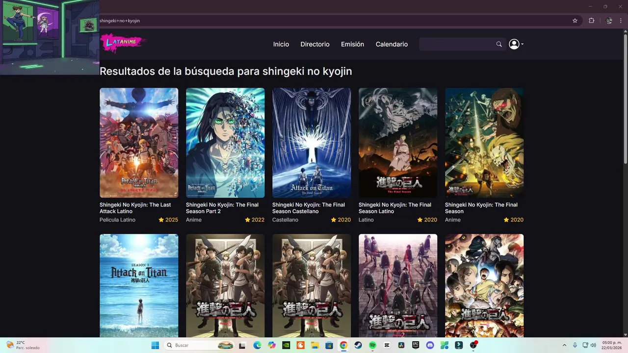This screenshot has height=353, width=628.
Task: Click the microphone tray icon
Action: [x=575, y=345]
